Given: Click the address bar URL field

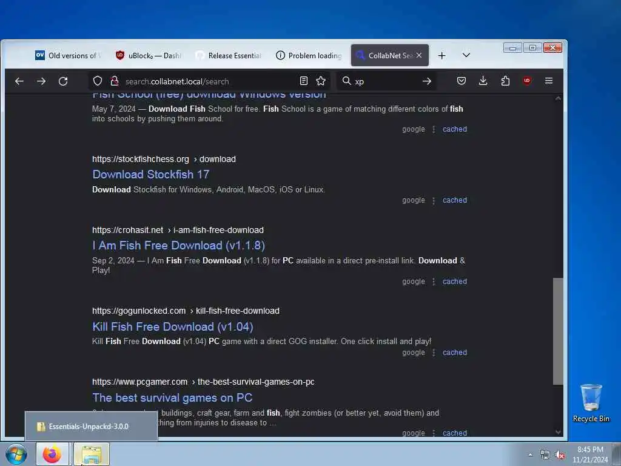Looking at the screenshot, I should click(210, 81).
